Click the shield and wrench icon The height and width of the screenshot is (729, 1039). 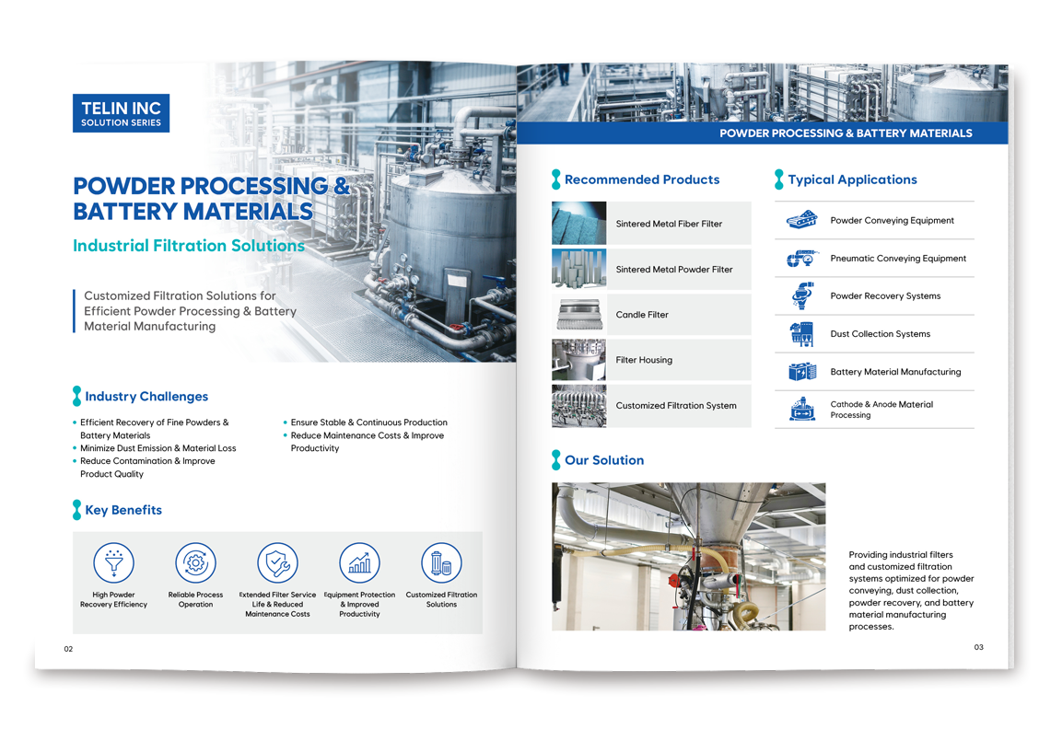click(277, 562)
